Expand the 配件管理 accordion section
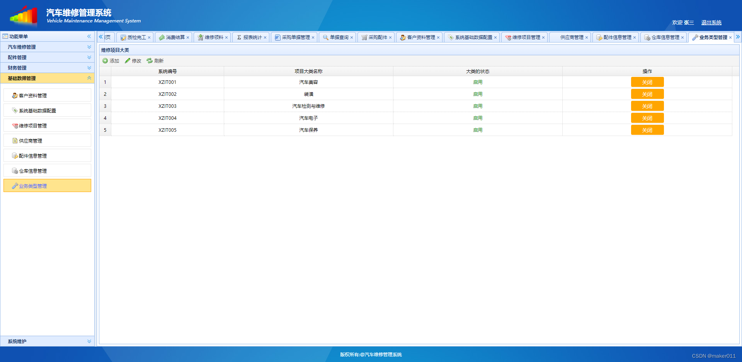This screenshot has width=742, height=362. tap(89, 57)
